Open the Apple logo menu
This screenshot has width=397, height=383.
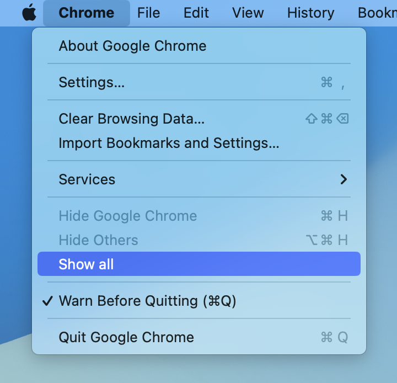29,13
